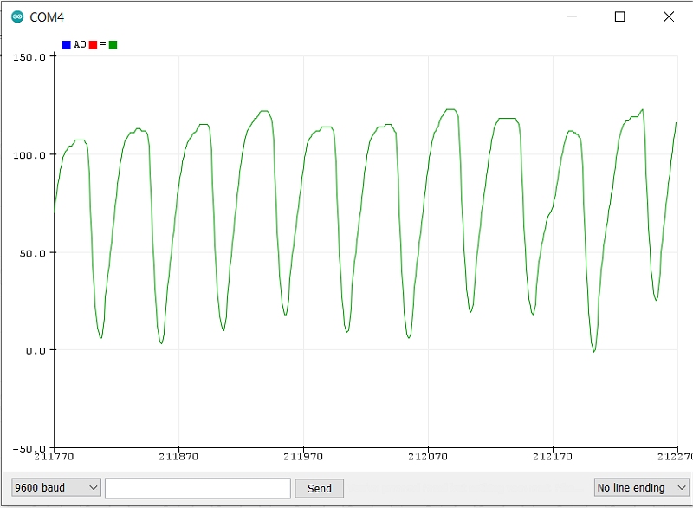This screenshot has height=508, width=693.
Task: Click the 50.0 y-axis label
Action: [x=32, y=253]
